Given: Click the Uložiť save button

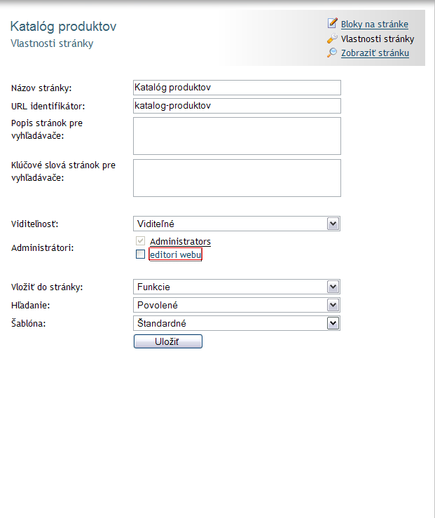Looking at the screenshot, I should pyautogui.click(x=168, y=341).
